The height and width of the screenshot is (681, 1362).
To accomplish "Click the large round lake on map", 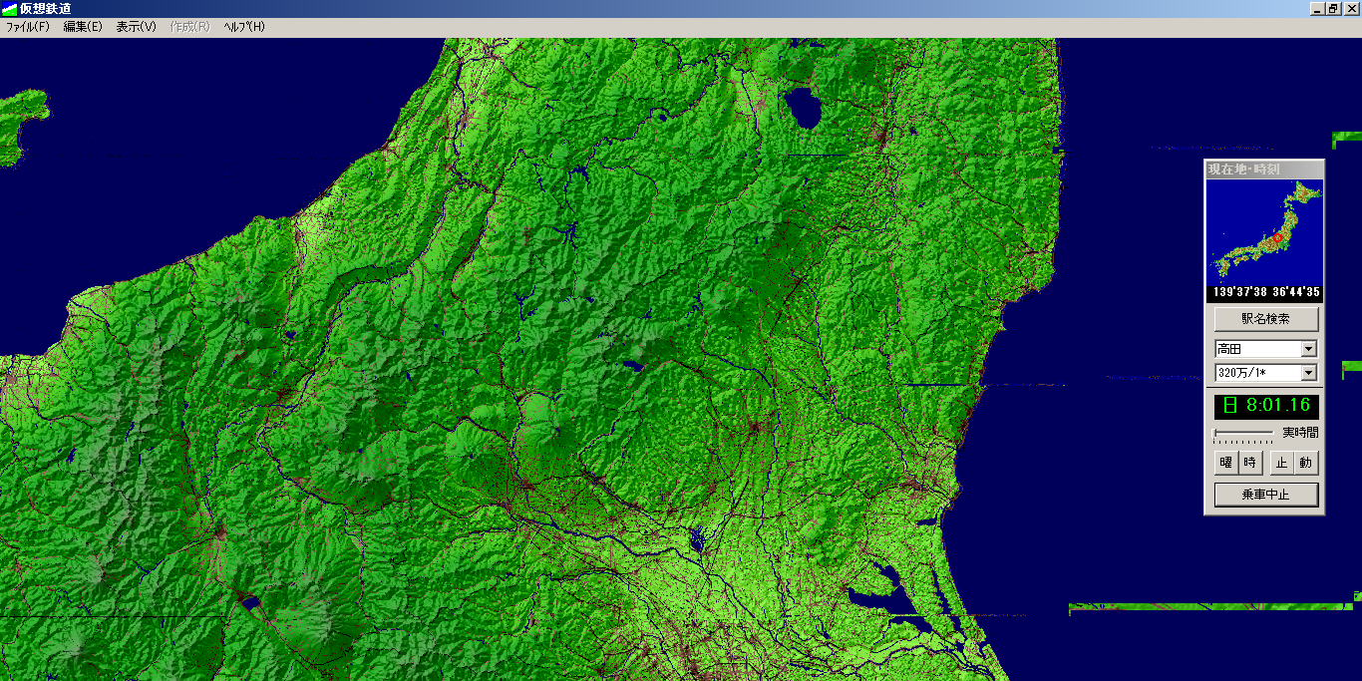I will coord(803,108).
